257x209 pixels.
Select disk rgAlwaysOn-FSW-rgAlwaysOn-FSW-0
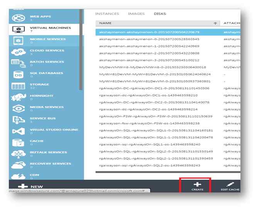click(156, 116)
